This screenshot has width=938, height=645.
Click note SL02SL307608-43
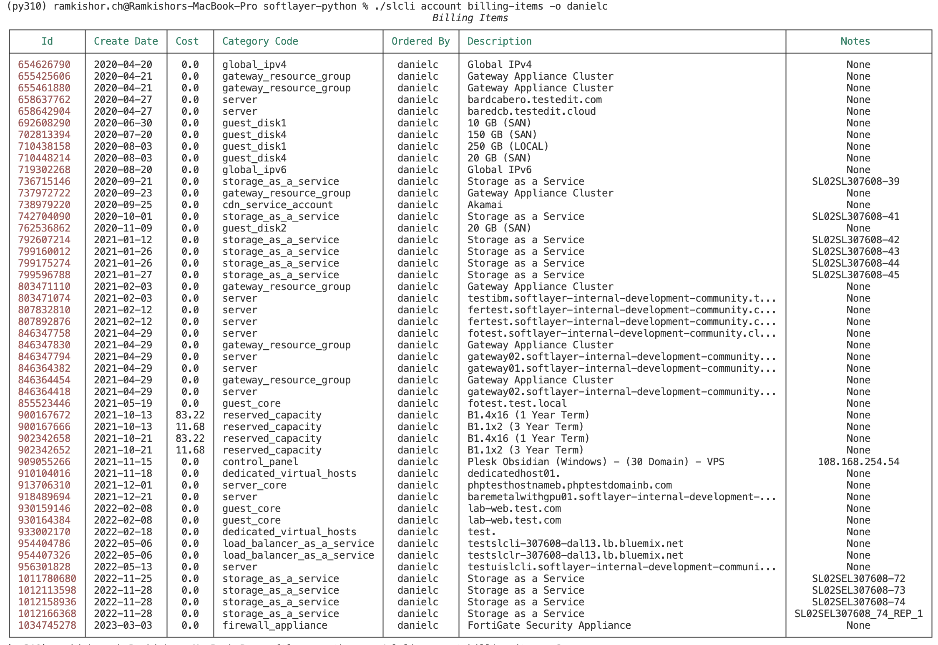(x=855, y=252)
